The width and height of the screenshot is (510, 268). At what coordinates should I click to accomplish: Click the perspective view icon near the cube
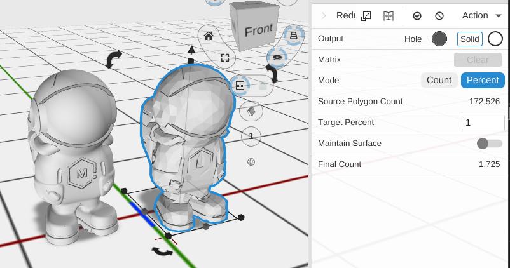[x=293, y=36]
